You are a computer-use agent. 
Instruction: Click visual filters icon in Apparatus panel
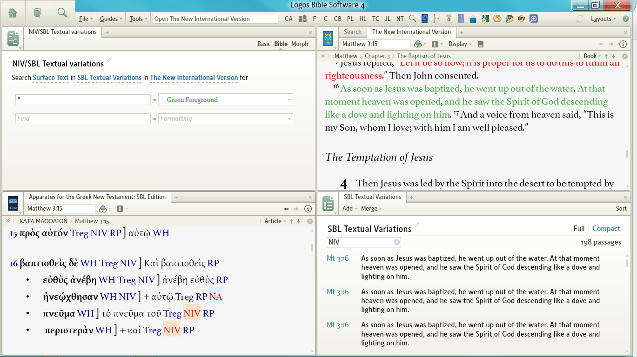(103, 209)
